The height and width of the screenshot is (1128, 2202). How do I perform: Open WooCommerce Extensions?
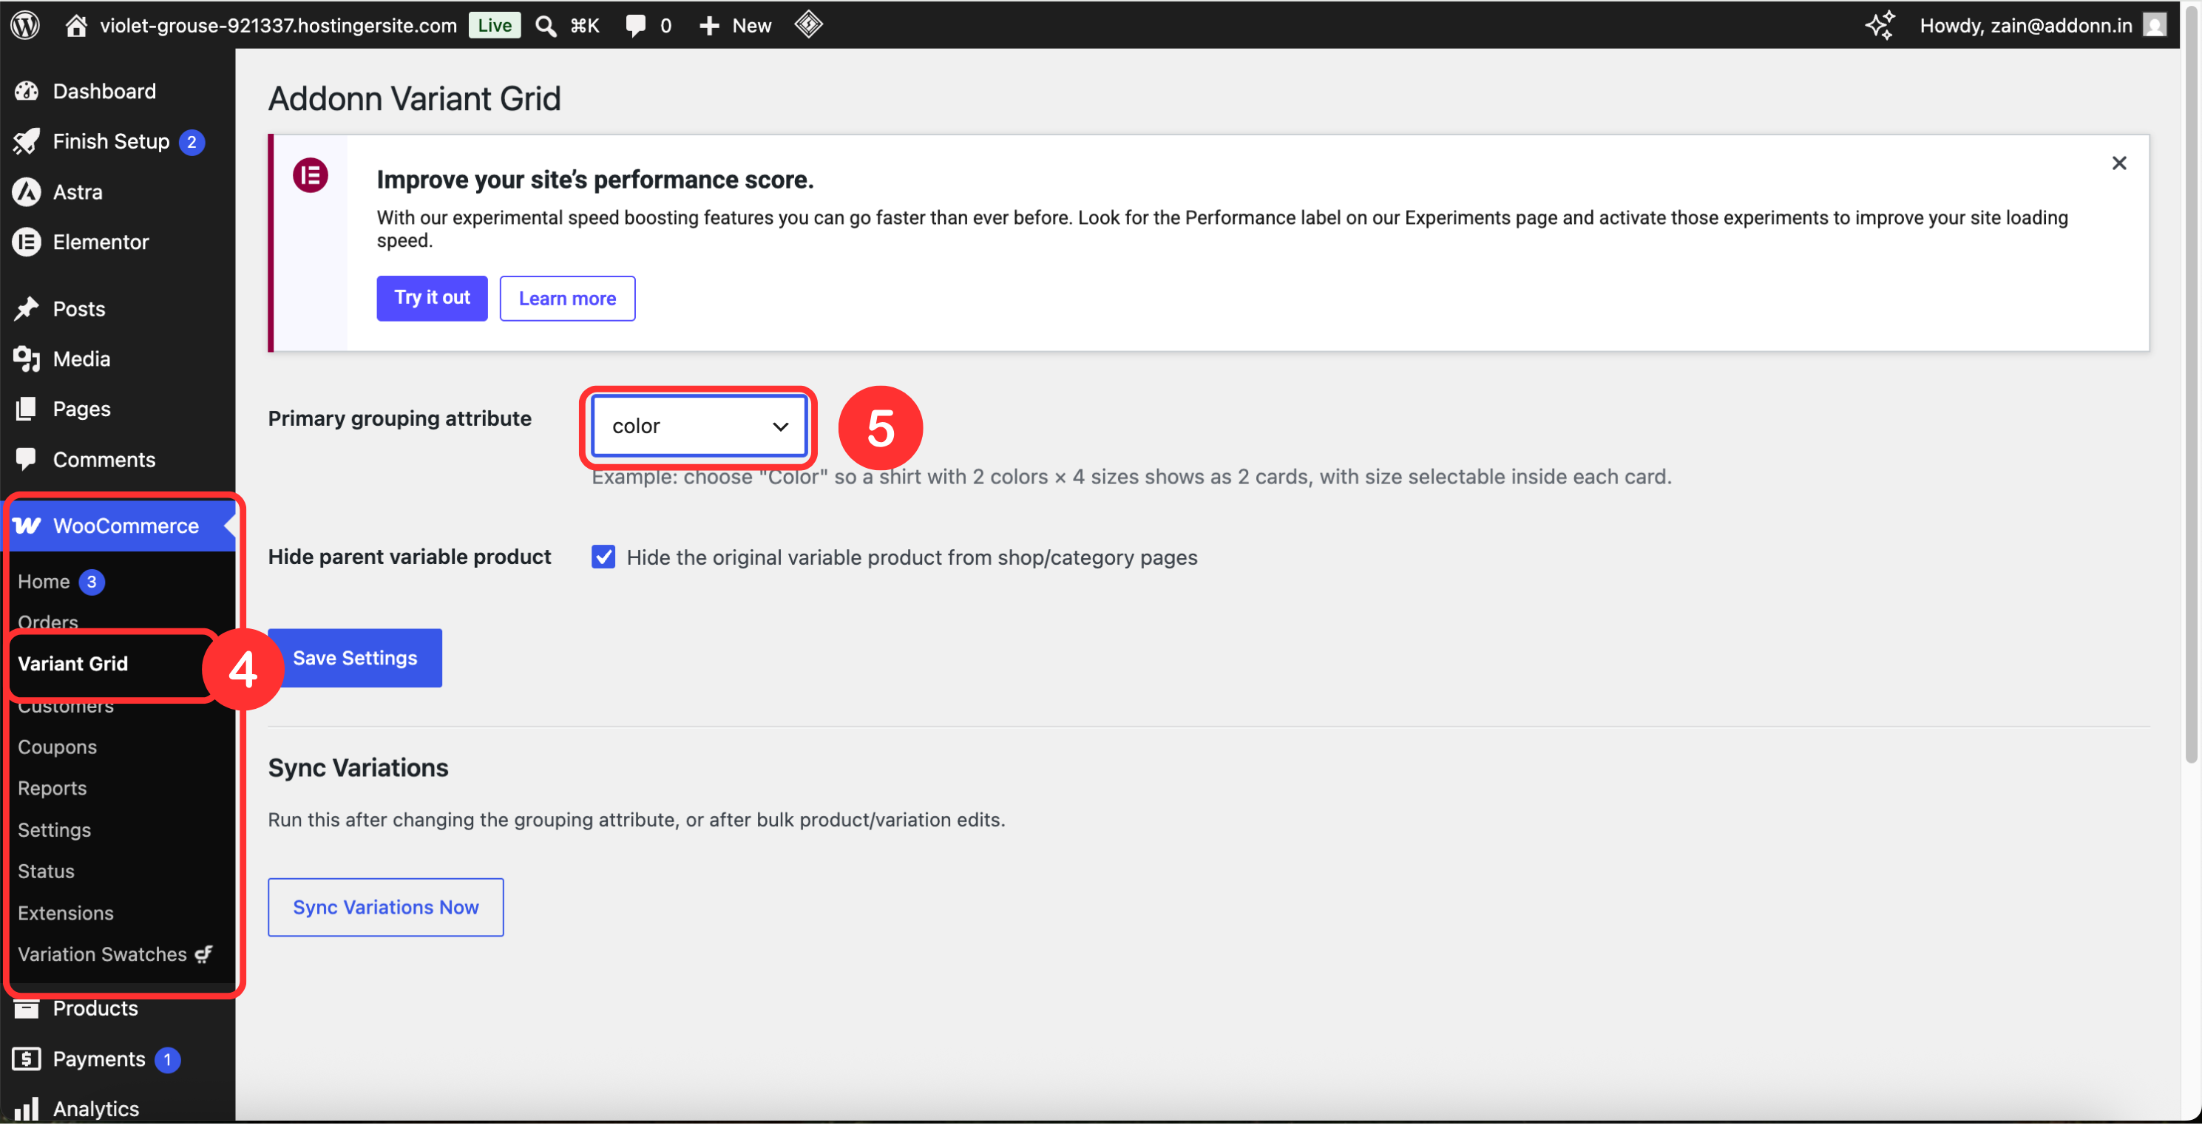tap(66, 913)
